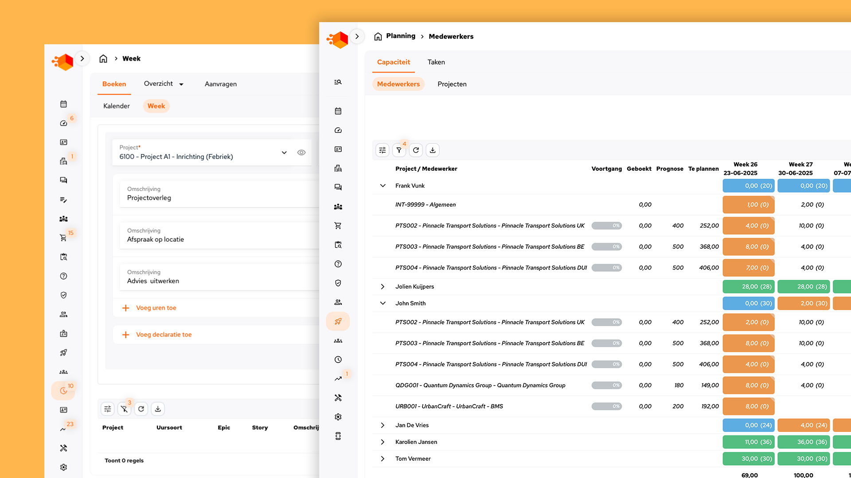Viewport: 851px width, 478px height.
Task: Click the clear-filter icon in week table toolbar
Action: [x=124, y=409]
